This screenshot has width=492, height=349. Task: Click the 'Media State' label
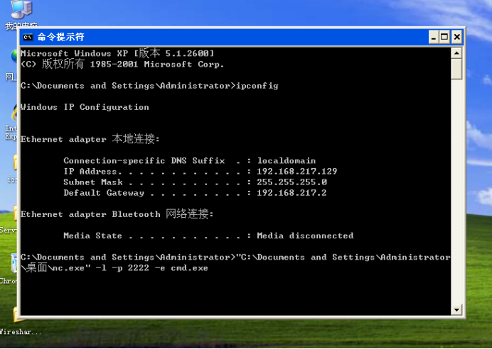coord(92,236)
